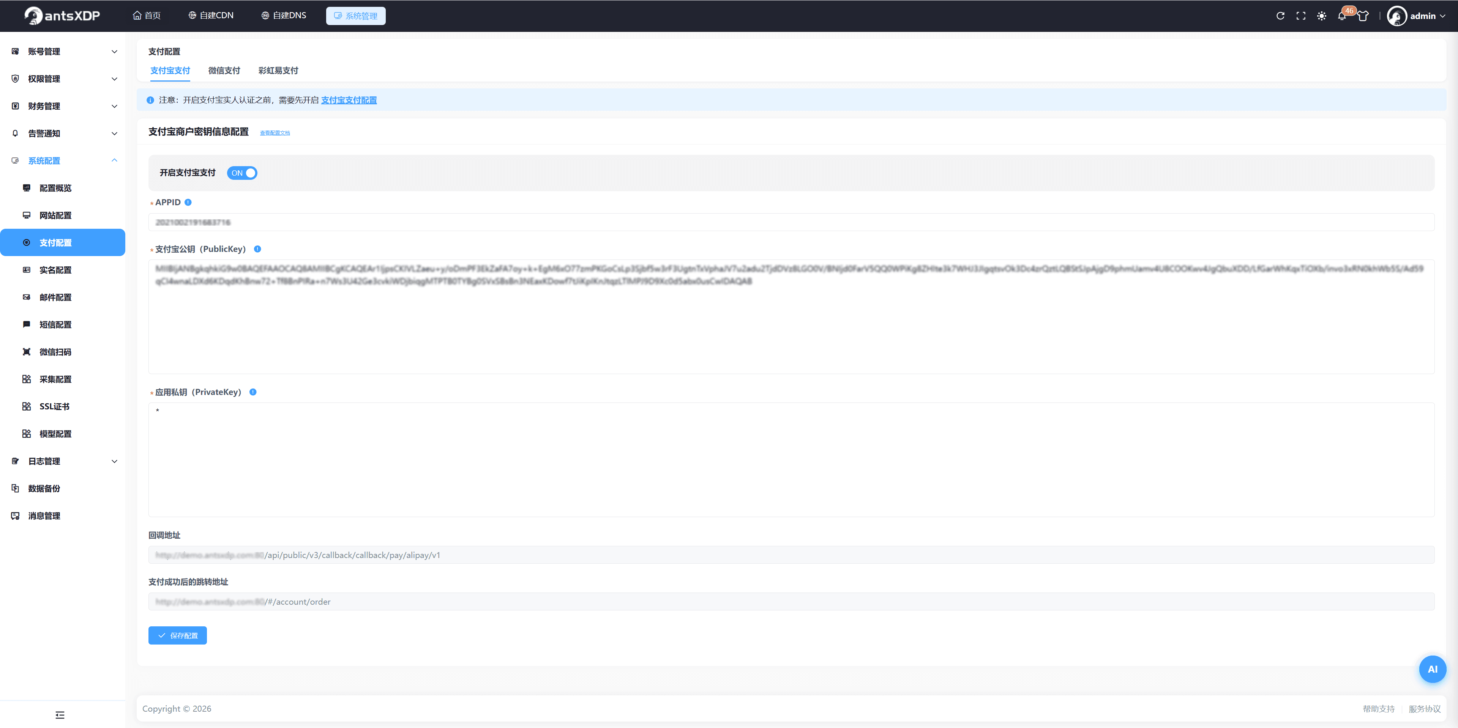Select the 支付宝支付 tab

pos(170,71)
